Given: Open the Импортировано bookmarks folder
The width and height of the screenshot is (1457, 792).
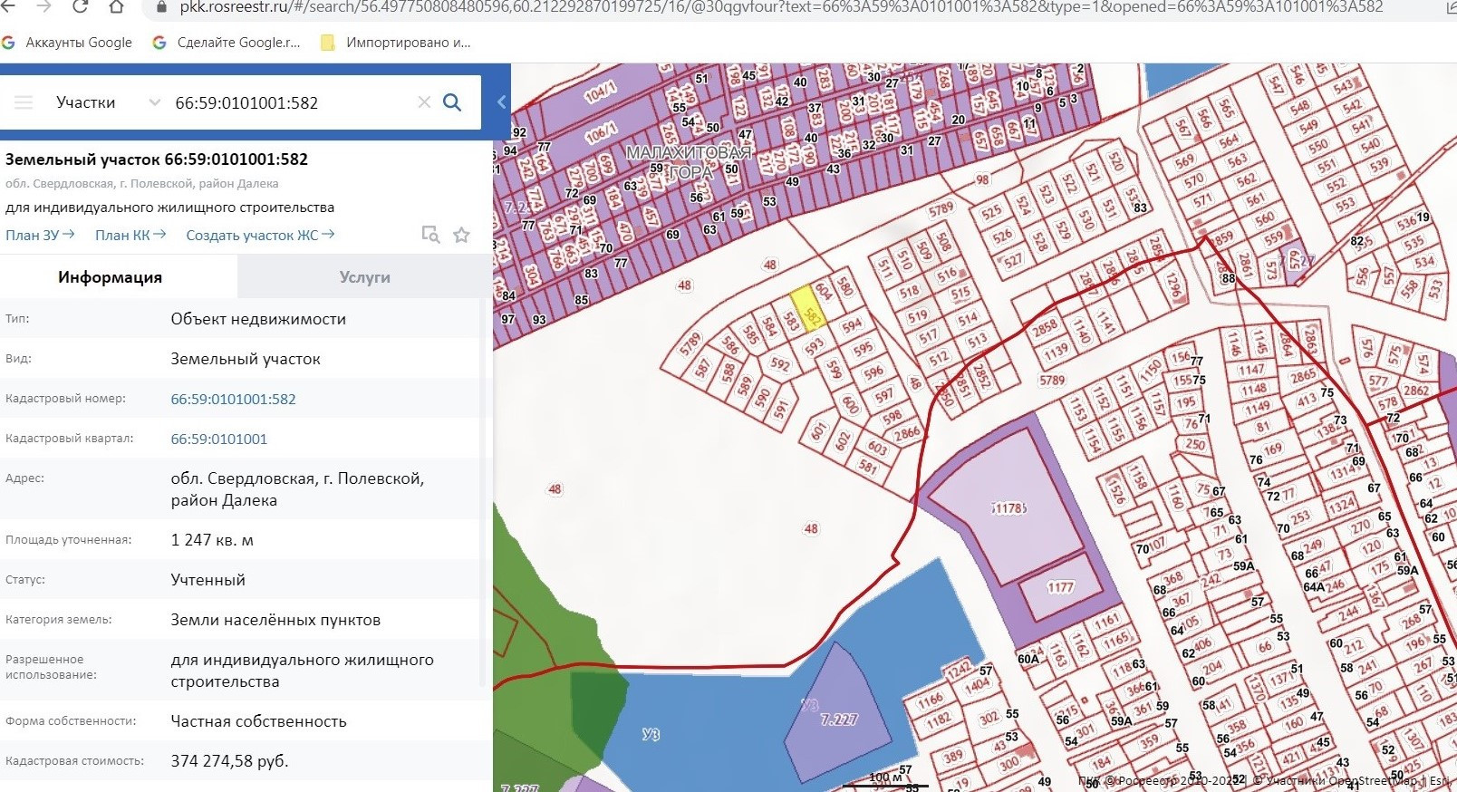Looking at the screenshot, I should pos(396,43).
